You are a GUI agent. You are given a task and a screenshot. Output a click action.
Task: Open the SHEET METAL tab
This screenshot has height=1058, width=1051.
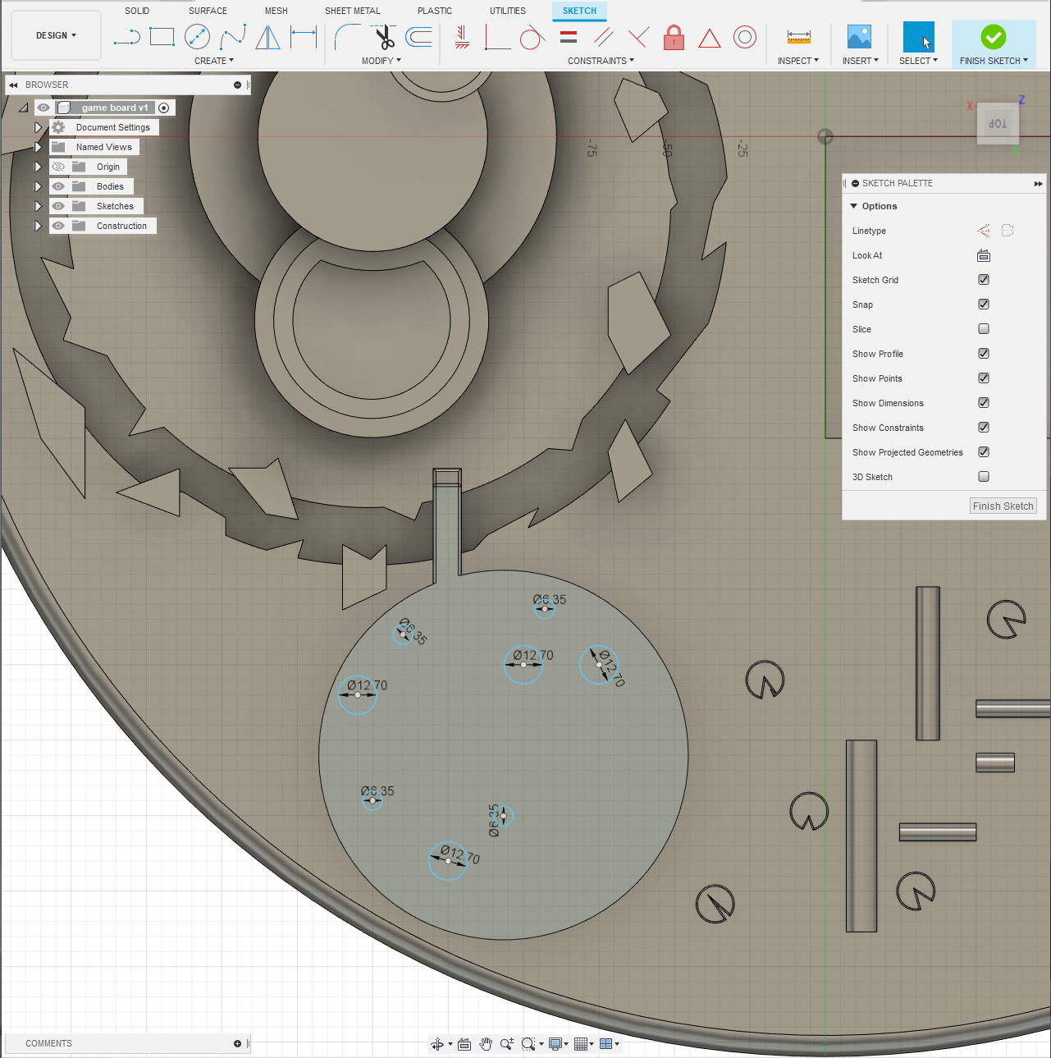(352, 11)
